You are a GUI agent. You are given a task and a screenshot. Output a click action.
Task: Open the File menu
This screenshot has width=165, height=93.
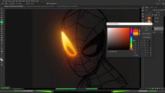click(4, 1)
